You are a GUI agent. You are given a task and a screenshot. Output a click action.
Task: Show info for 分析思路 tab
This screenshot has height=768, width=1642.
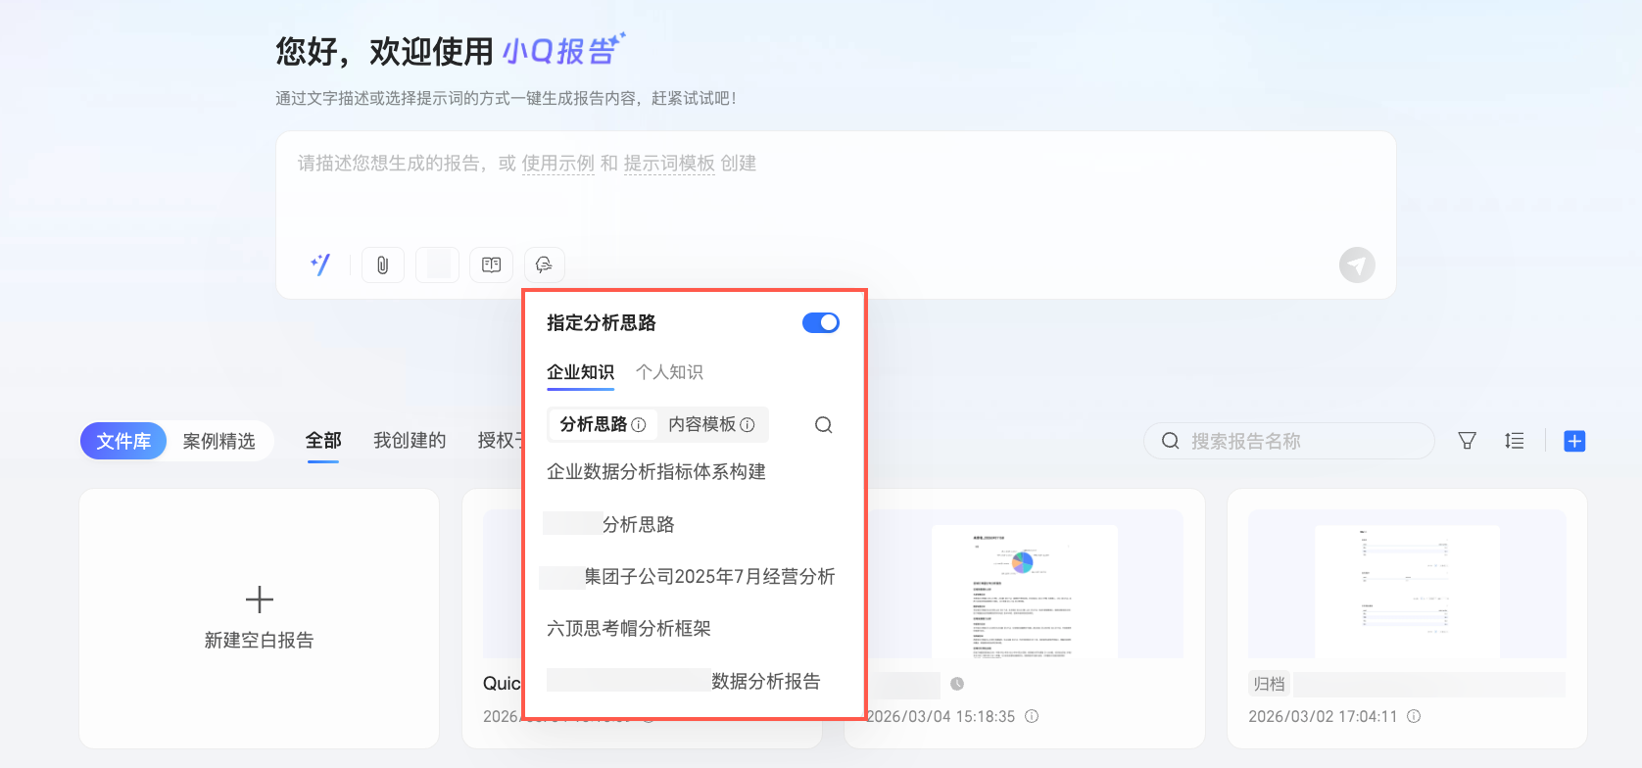[x=639, y=425]
